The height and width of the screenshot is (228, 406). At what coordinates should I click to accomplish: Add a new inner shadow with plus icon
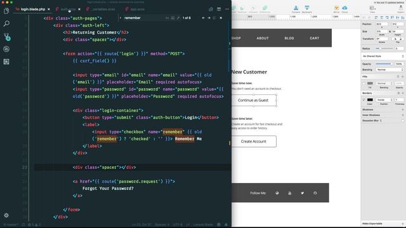point(403,115)
